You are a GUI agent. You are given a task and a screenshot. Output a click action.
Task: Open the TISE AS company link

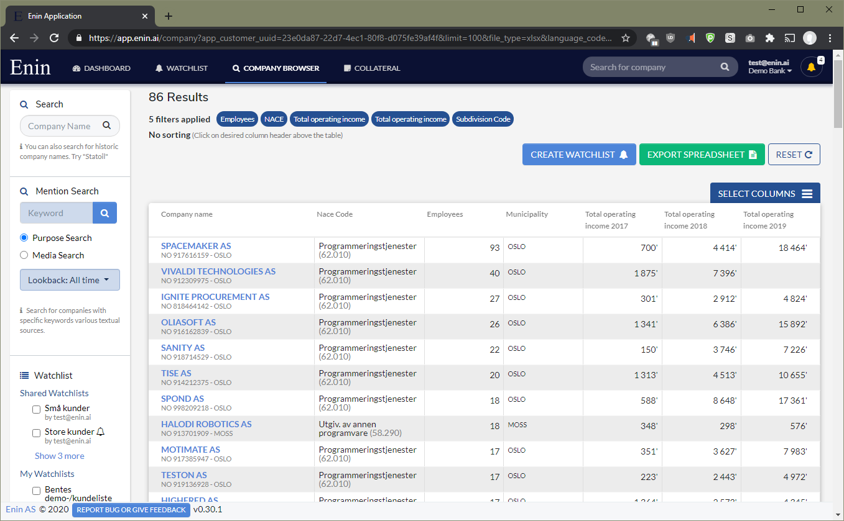[176, 373]
